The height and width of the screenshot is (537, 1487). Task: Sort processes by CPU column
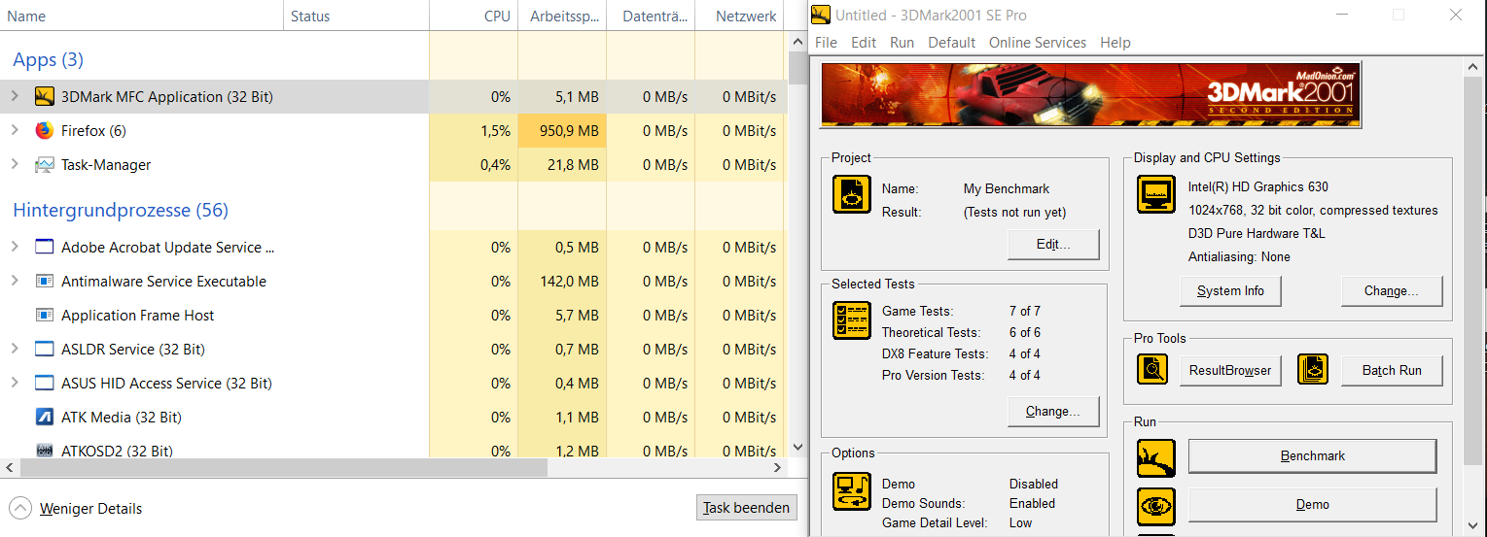pyautogui.click(x=474, y=16)
